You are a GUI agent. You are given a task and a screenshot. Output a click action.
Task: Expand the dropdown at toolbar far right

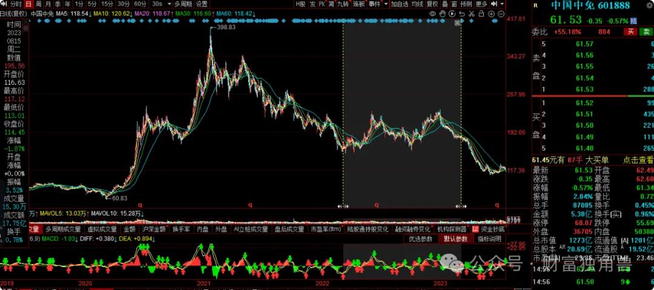coord(503,4)
